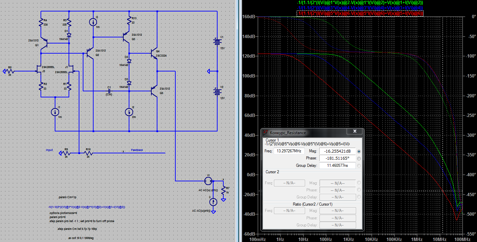477x242 pixels.
Task: Click the Feedback net label
Action: pos(137,150)
